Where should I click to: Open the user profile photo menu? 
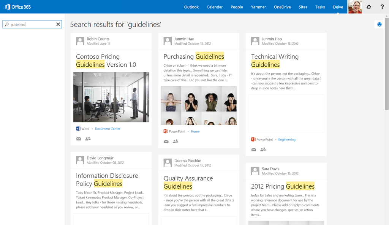pyautogui.click(x=355, y=7)
